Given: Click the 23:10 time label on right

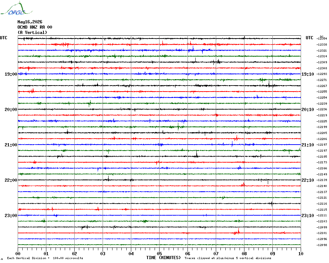Looking at the screenshot, I should tap(308, 216).
